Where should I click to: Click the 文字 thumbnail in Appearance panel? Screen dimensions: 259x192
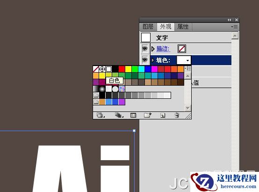(146, 37)
